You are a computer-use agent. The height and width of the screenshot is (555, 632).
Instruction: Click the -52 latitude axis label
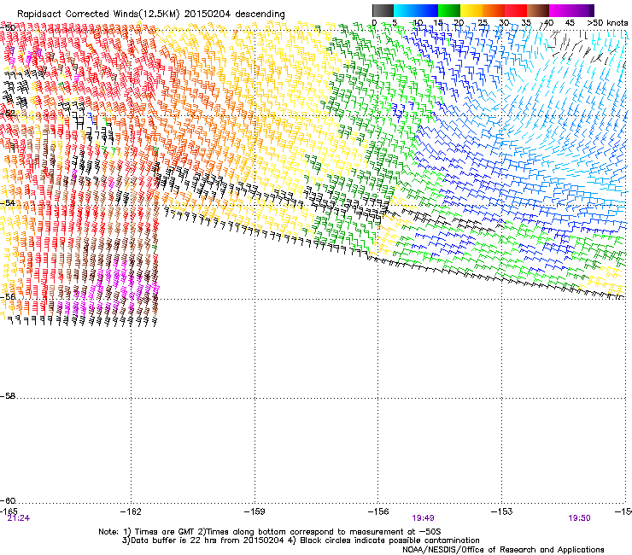pos(8,114)
